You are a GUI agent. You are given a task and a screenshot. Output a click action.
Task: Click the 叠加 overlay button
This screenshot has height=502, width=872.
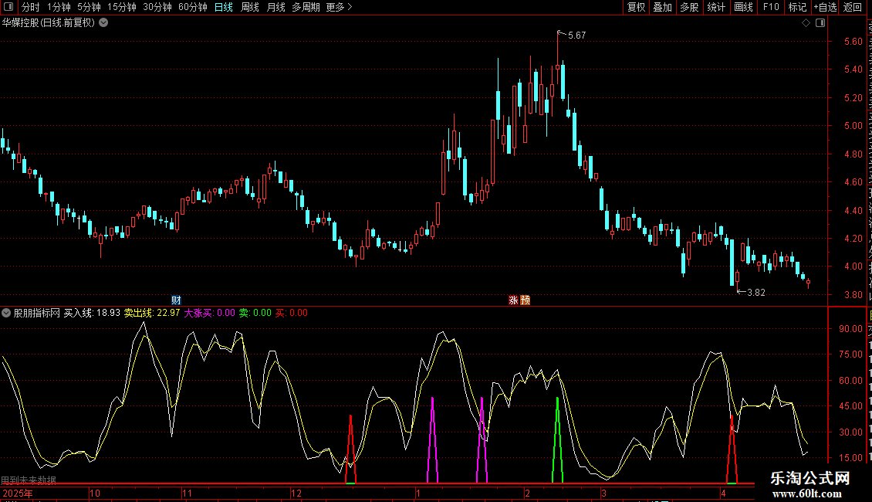tap(663, 7)
